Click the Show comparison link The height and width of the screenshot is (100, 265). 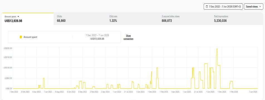[128, 37]
